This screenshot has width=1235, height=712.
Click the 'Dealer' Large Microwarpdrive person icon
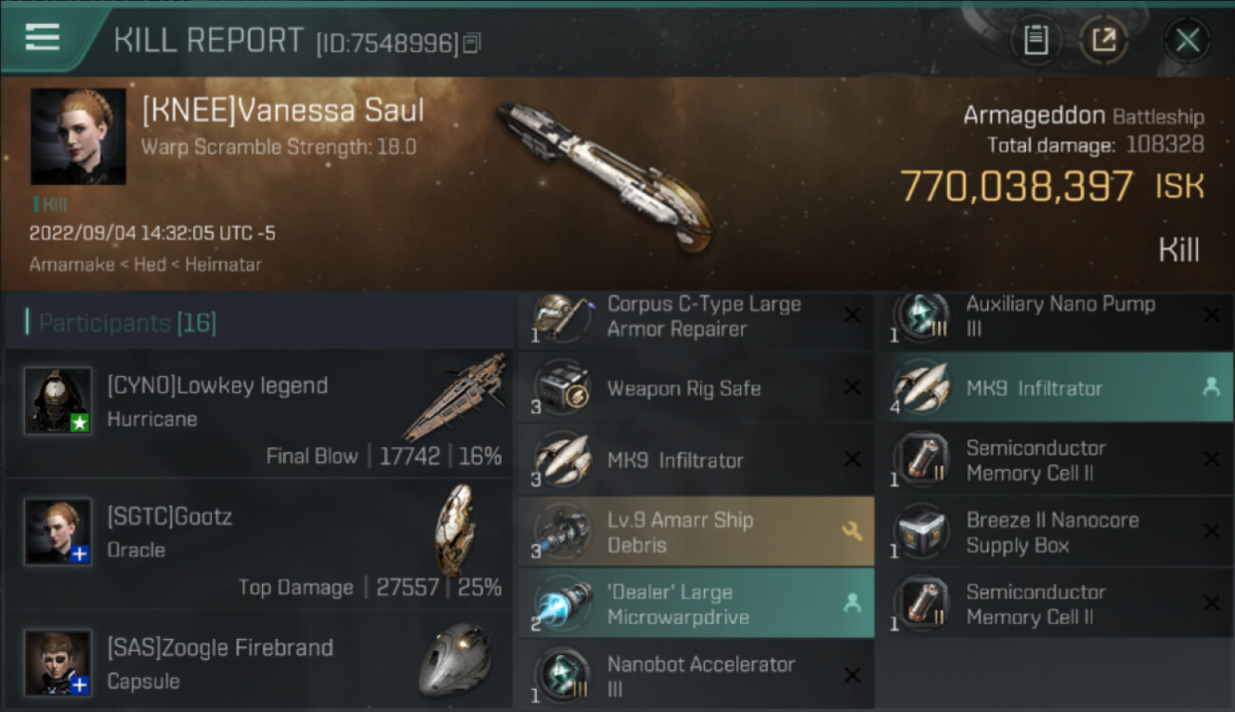coord(852,604)
